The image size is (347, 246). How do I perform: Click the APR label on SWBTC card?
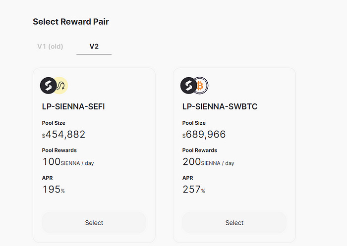pyautogui.click(x=188, y=178)
